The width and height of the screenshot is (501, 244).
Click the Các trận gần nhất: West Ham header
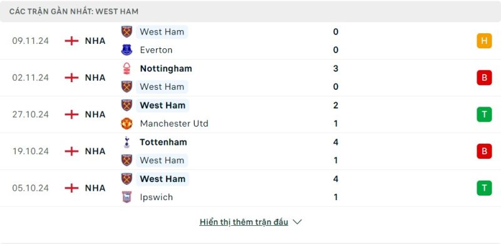point(74,11)
